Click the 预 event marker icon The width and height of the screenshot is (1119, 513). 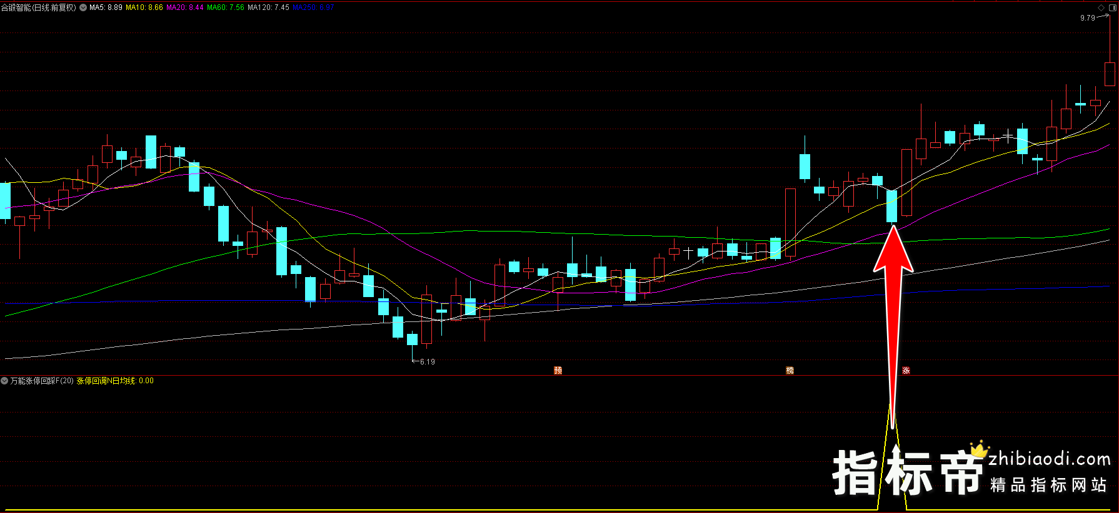[558, 370]
